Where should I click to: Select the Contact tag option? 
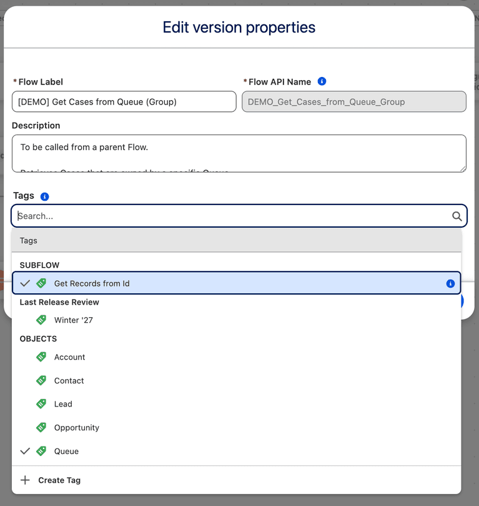(237, 380)
